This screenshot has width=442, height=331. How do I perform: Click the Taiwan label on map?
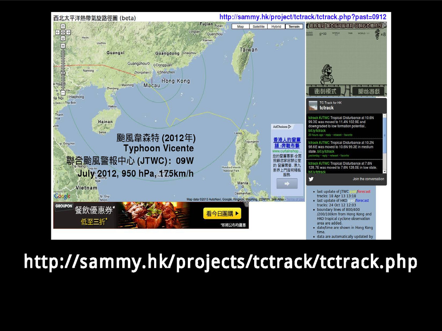click(x=248, y=50)
